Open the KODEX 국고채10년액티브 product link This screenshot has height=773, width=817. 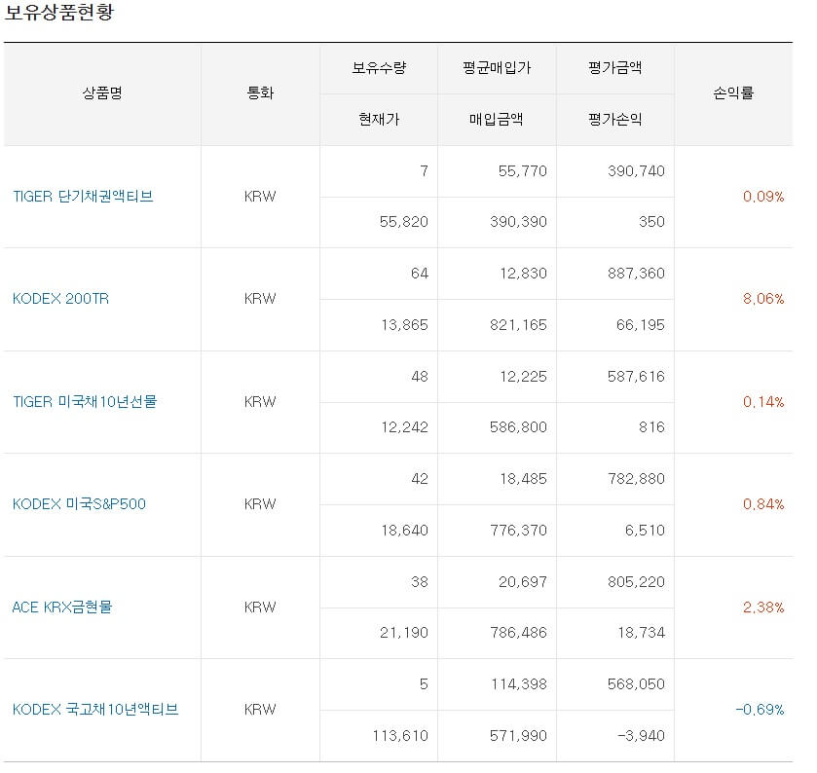tap(95, 709)
